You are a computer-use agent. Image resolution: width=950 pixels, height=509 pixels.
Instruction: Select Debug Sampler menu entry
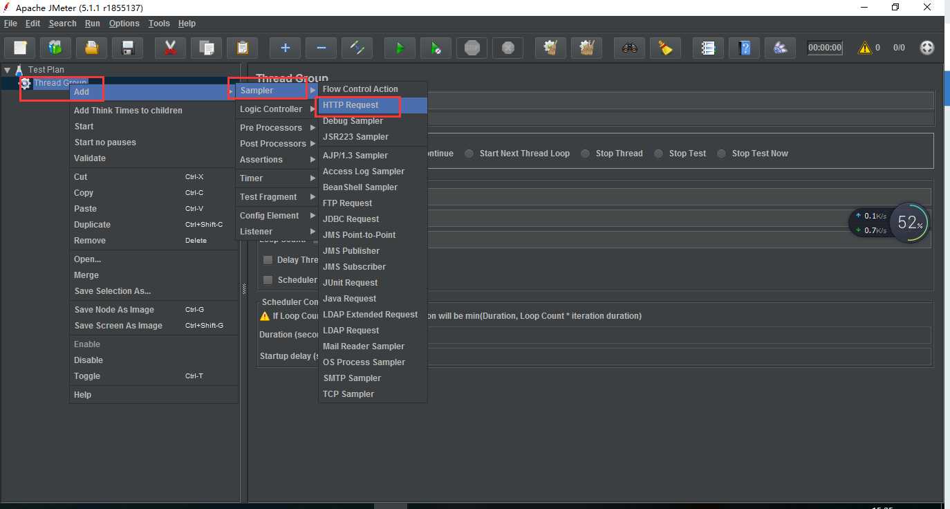pyautogui.click(x=373, y=121)
